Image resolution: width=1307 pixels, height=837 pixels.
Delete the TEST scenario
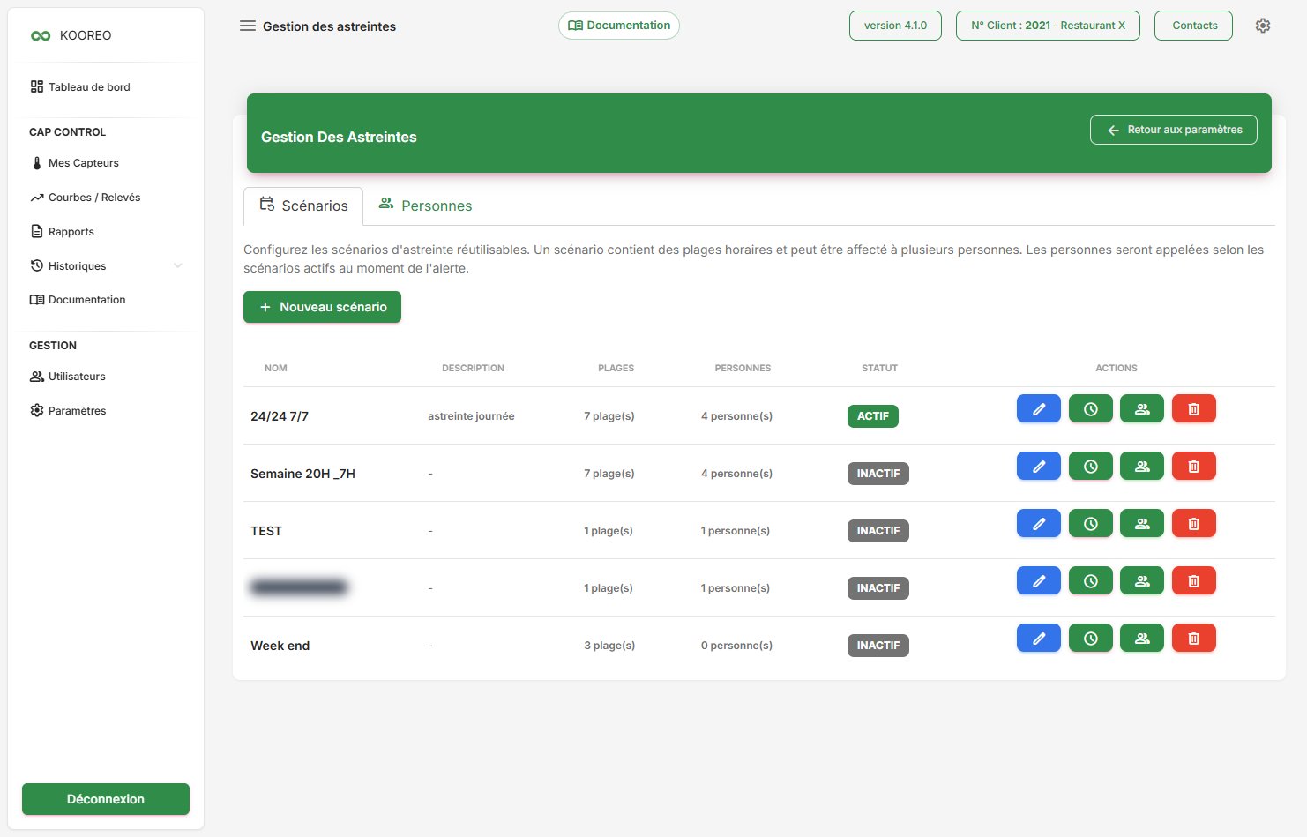[x=1194, y=524]
